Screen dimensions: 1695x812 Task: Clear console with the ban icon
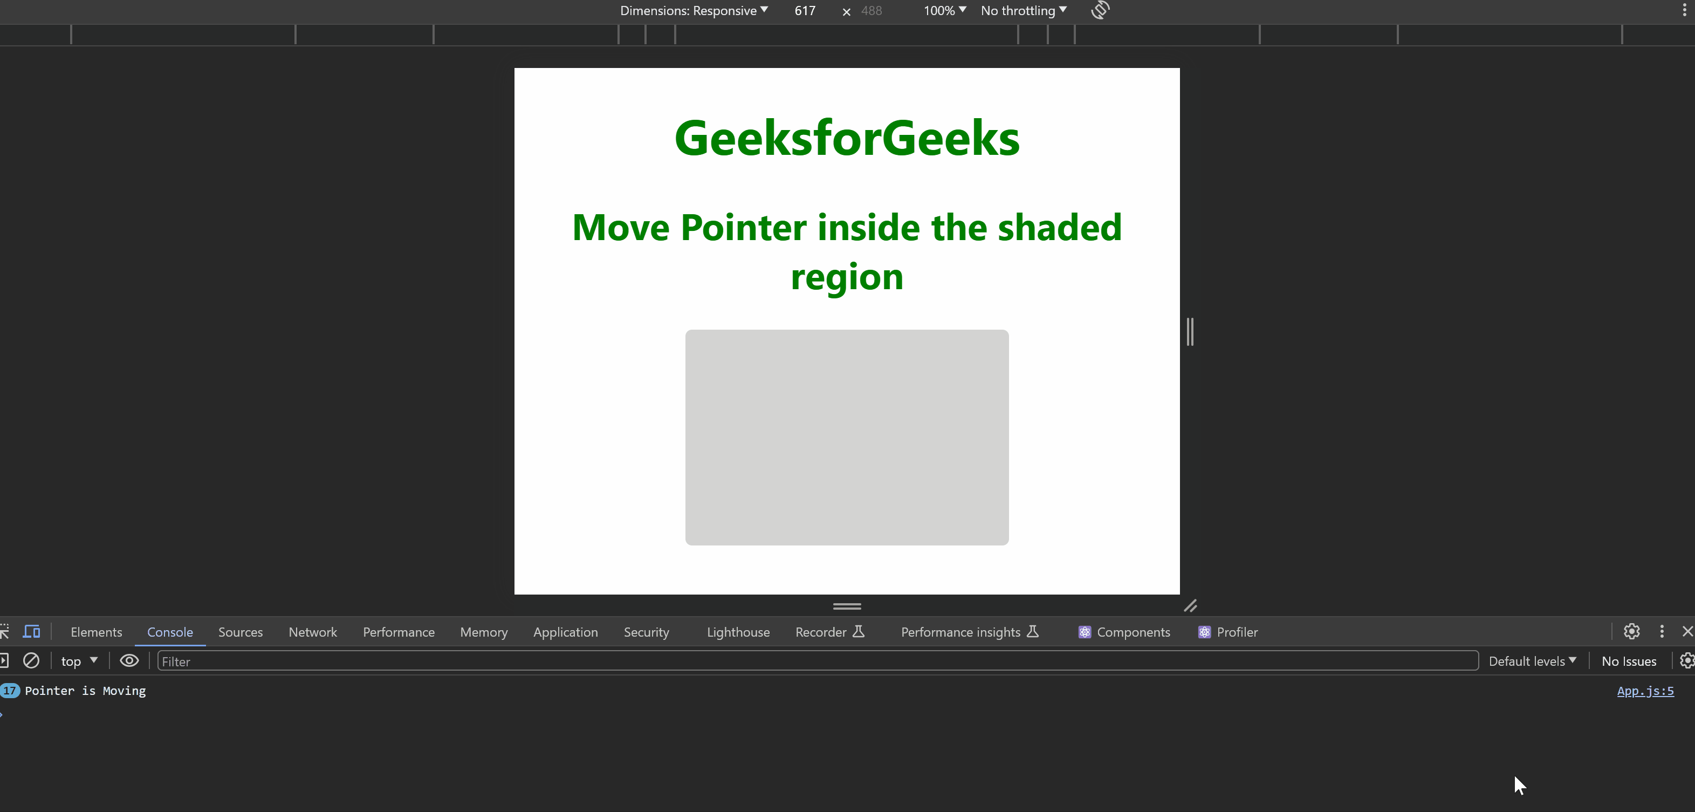click(x=31, y=660)
